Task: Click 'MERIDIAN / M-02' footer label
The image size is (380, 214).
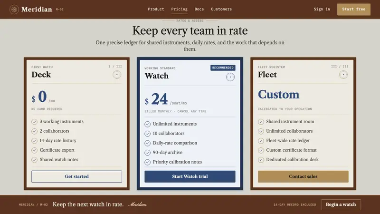Action: (x=33, y=205)
